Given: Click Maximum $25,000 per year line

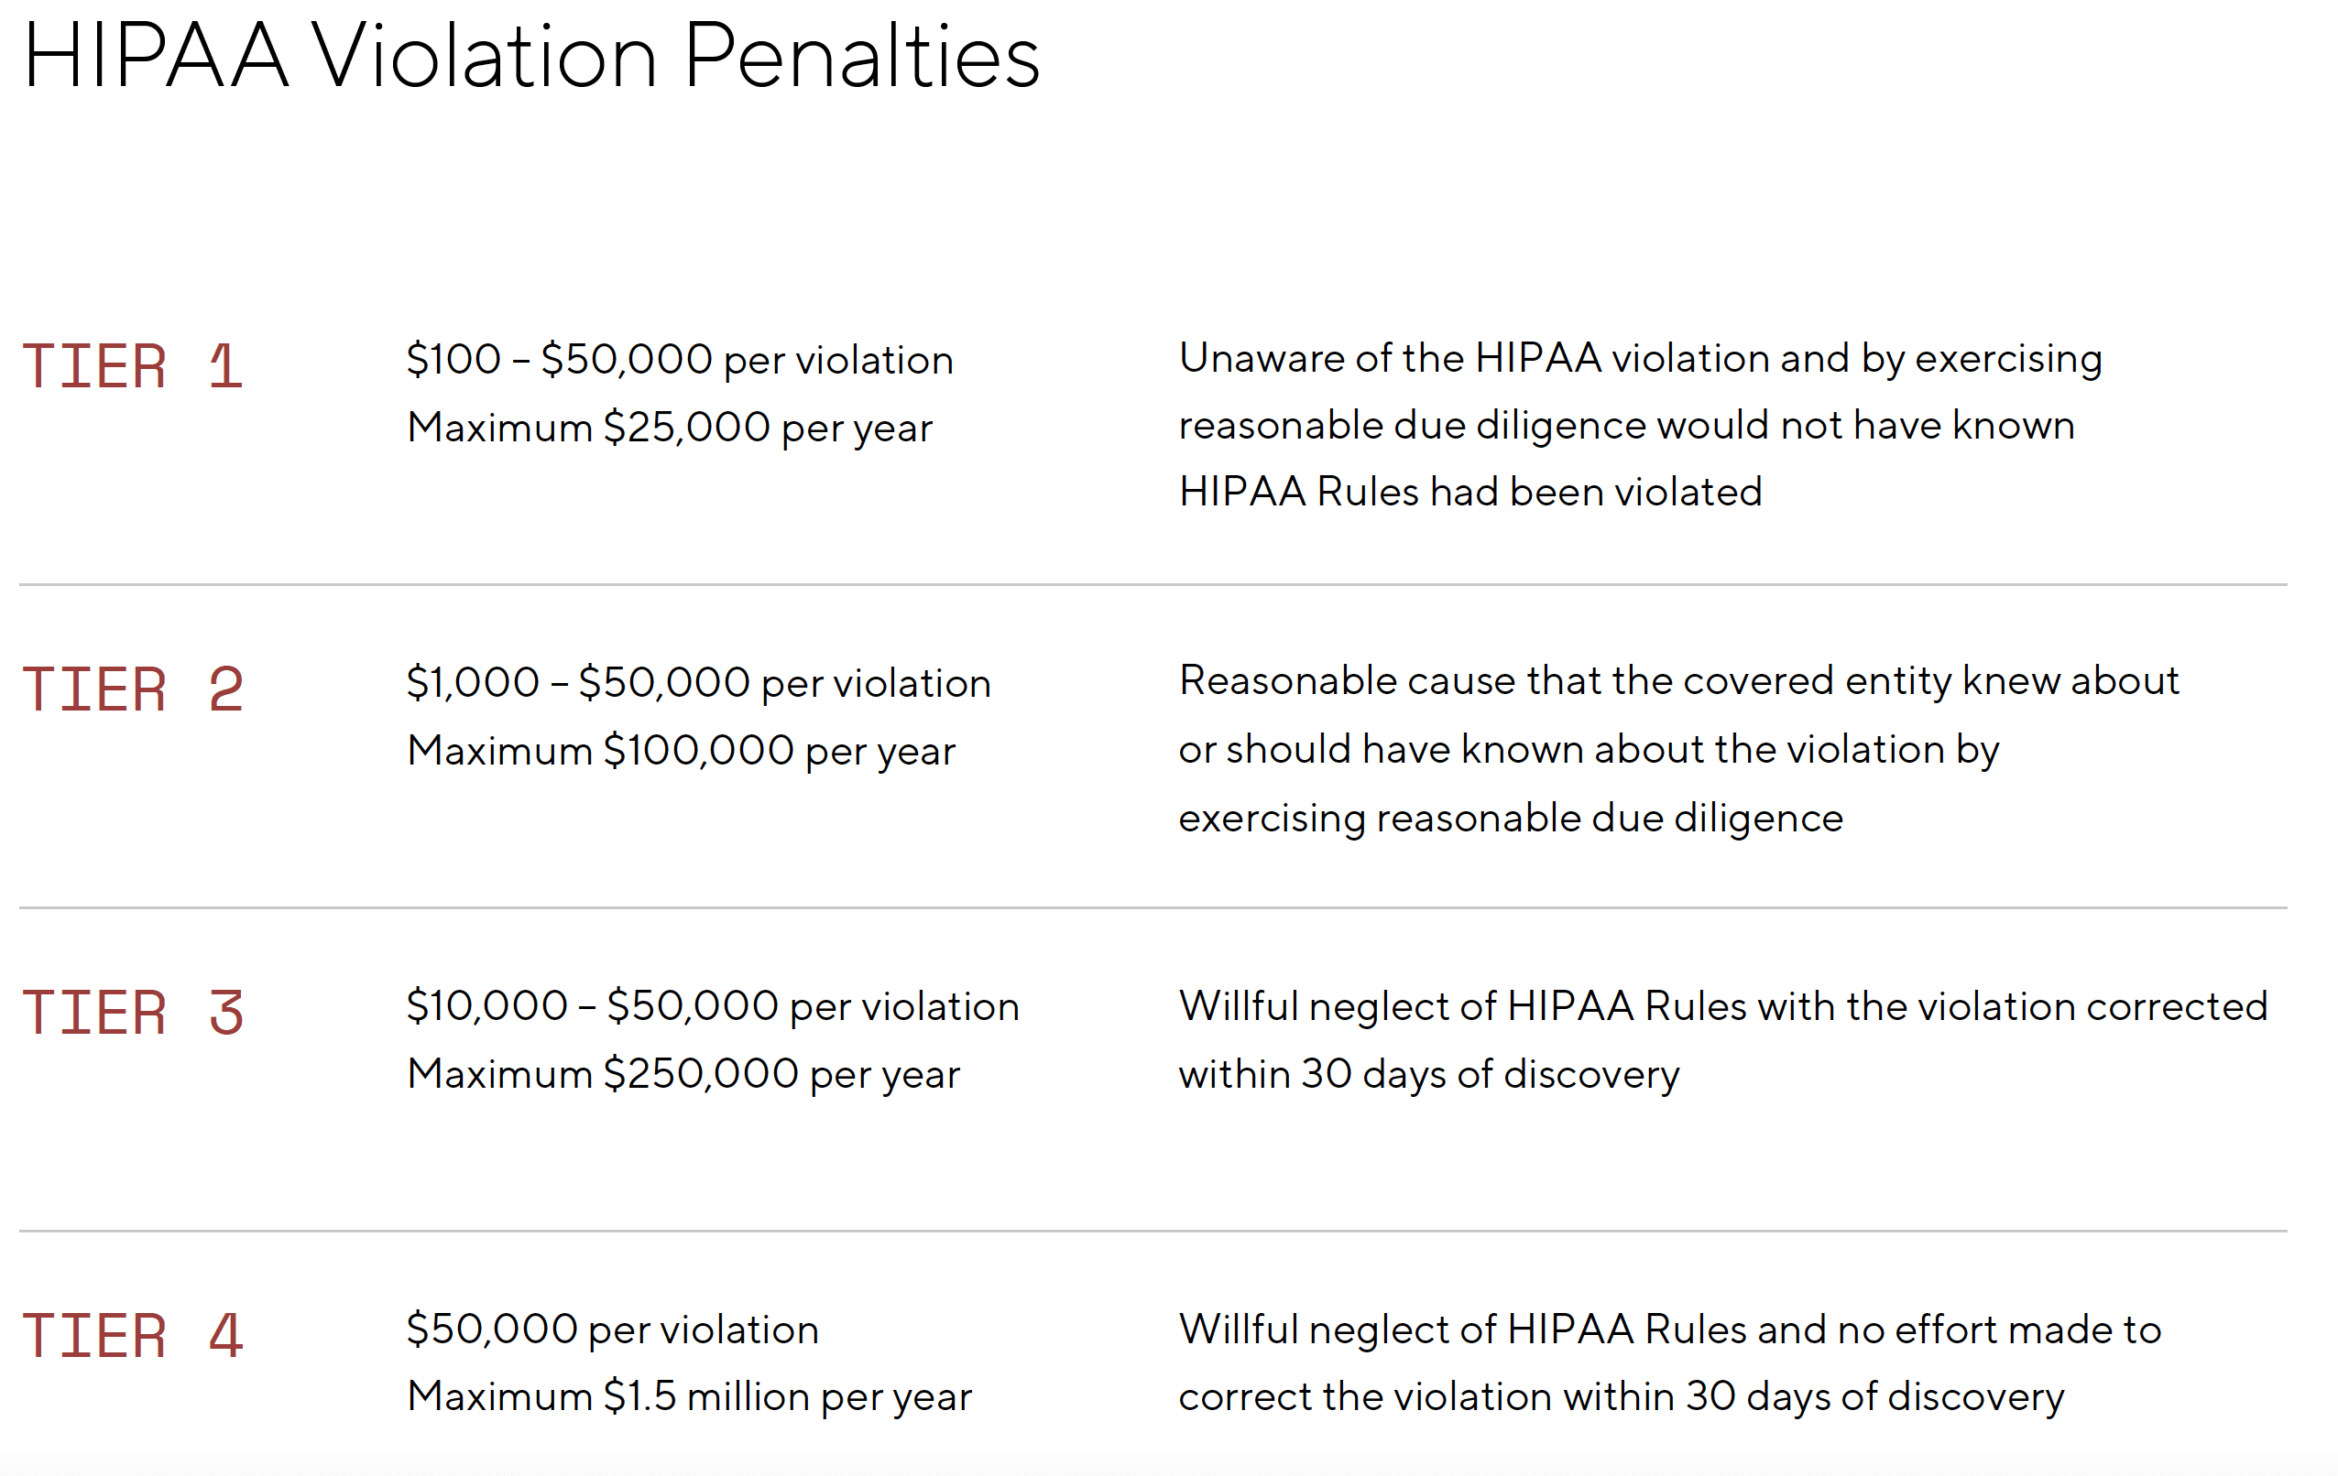Looking at the screenshot, I should coord(670,428).
